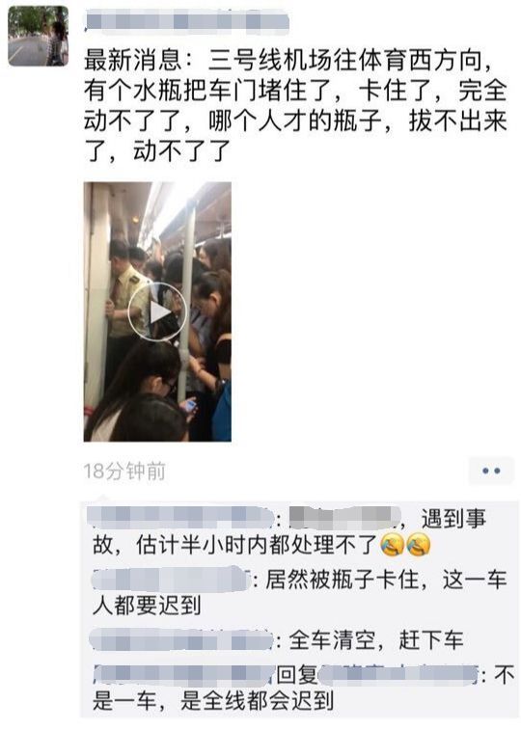The width and height of the screenshot is (521, 730).
Task: Tap the second crying-laughing emoji
Action: point(418,544)
